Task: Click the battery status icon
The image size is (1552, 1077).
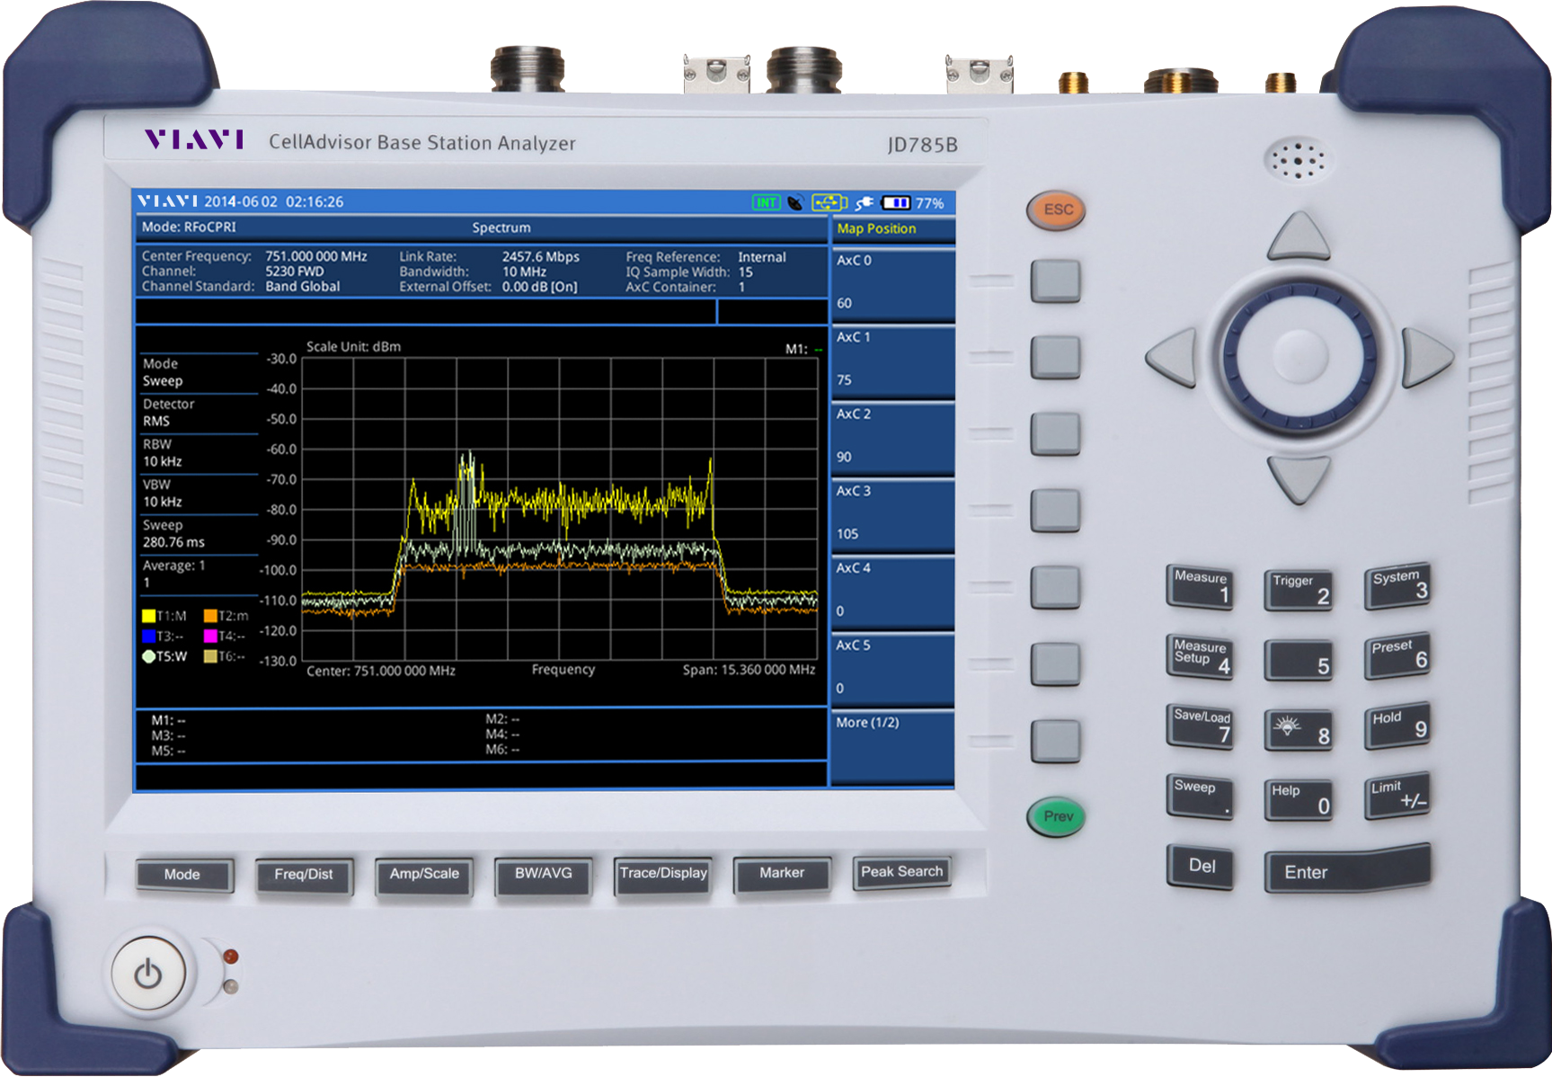Action: pos(895,203)
